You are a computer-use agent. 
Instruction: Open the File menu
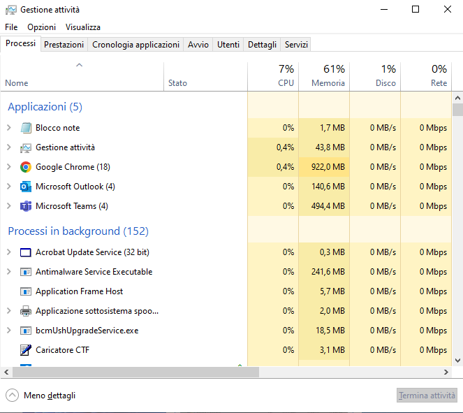11,27
